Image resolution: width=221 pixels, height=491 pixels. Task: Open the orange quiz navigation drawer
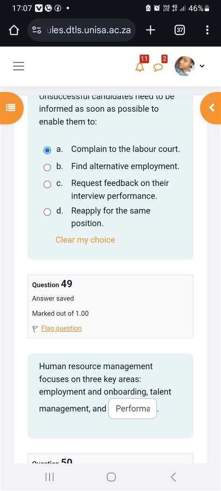[x=11, y=108]
